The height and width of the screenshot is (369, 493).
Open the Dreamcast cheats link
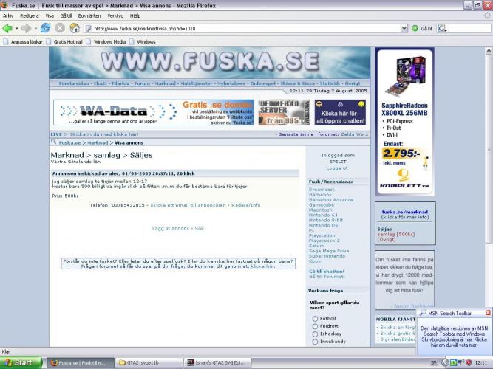pos(322,190)
